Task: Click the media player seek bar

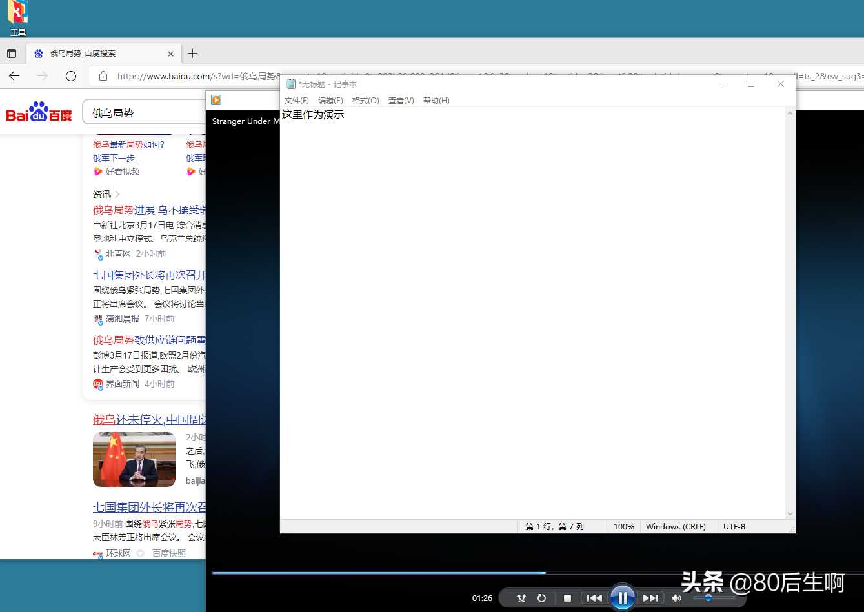Action: tap(537, 572)
